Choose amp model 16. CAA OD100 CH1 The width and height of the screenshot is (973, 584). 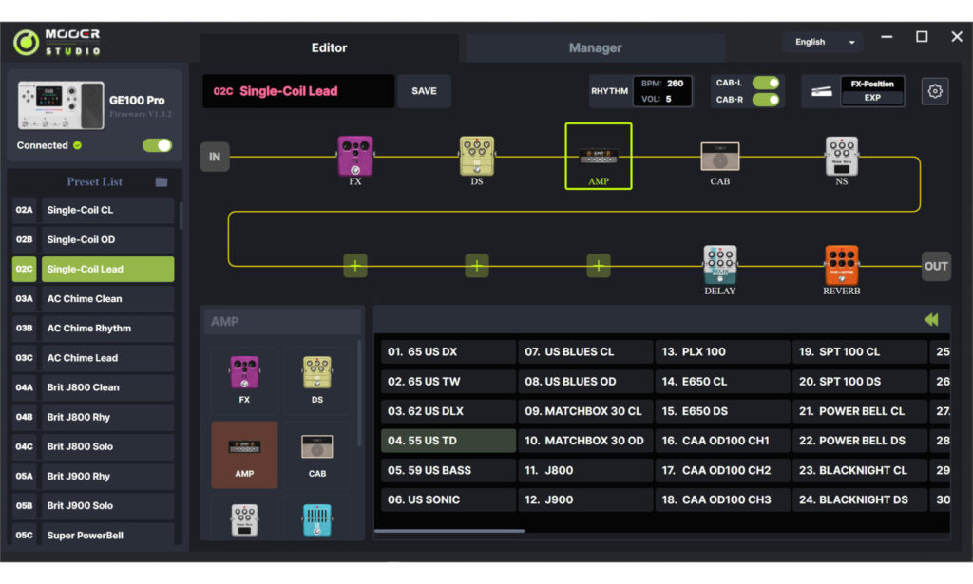click(722, 441)
